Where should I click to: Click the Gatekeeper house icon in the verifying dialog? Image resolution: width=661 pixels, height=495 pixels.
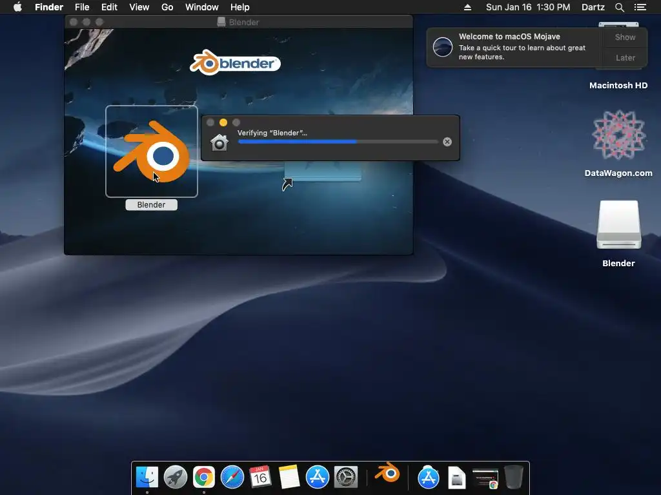tap(219, 142)
